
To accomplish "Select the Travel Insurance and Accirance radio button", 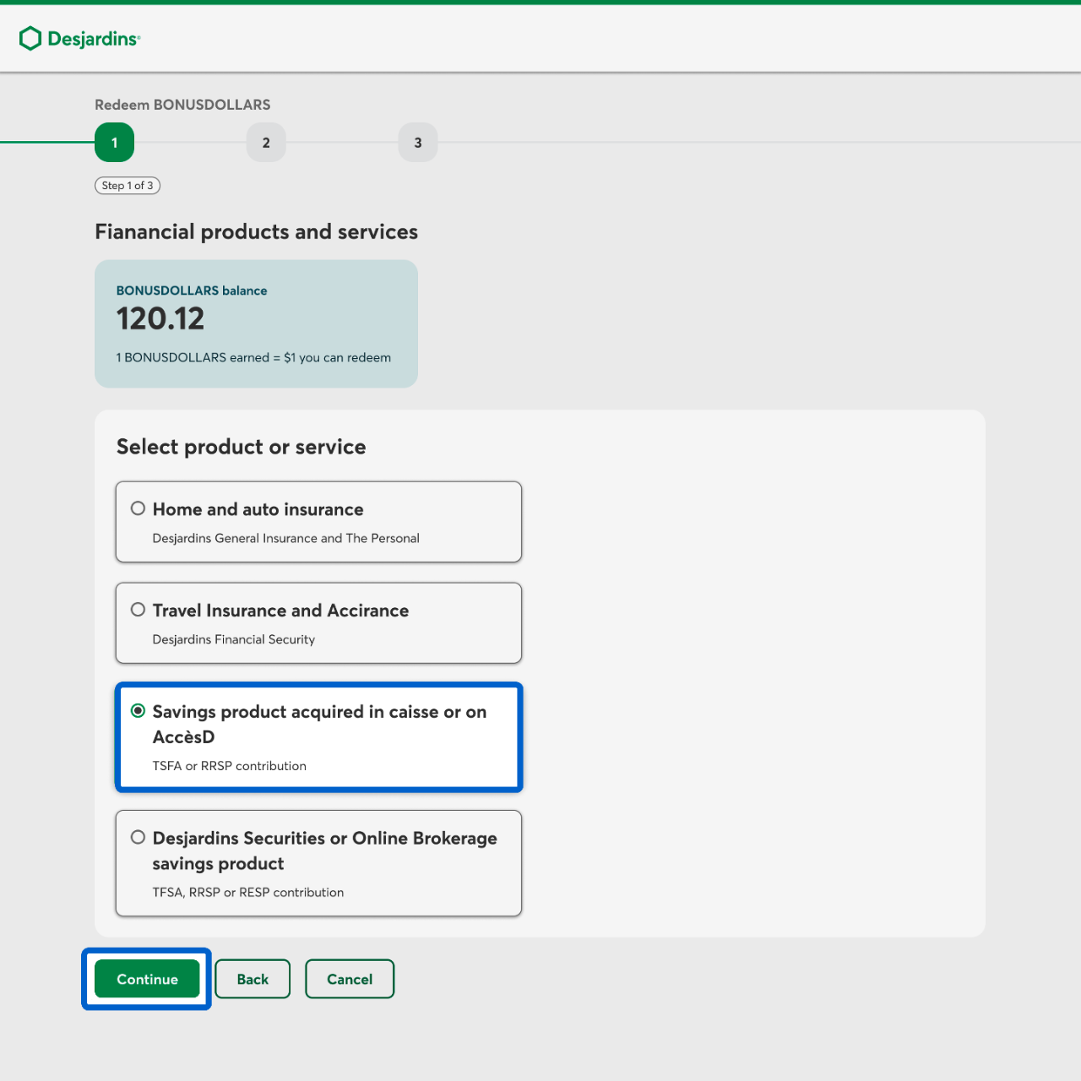I will 139,610.
